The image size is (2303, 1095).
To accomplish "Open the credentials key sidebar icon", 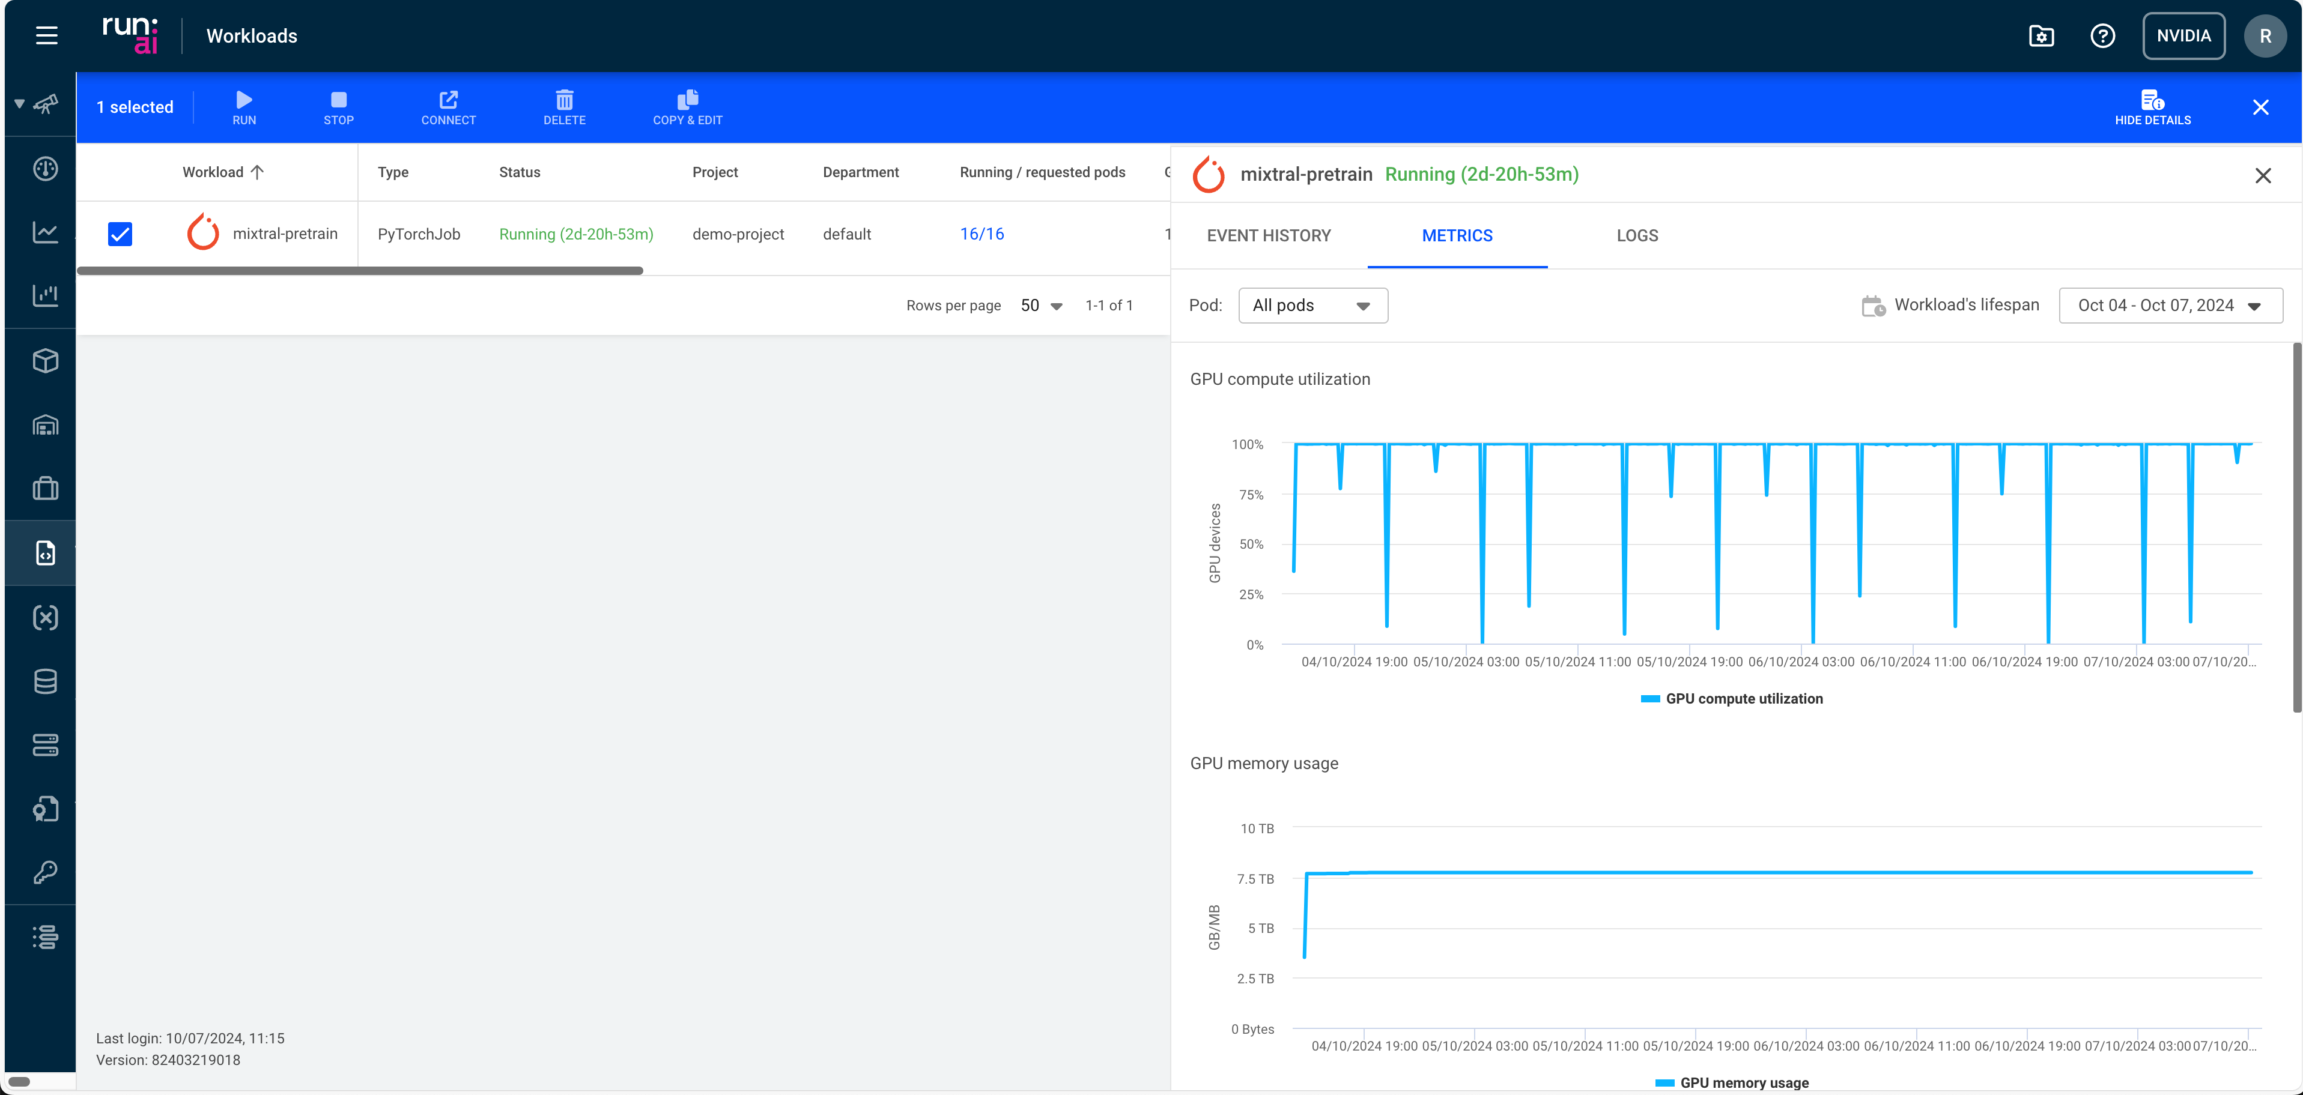I will (x=46, y=873).
